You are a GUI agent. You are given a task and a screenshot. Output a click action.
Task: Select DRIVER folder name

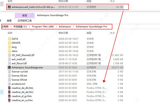(16, 43)
